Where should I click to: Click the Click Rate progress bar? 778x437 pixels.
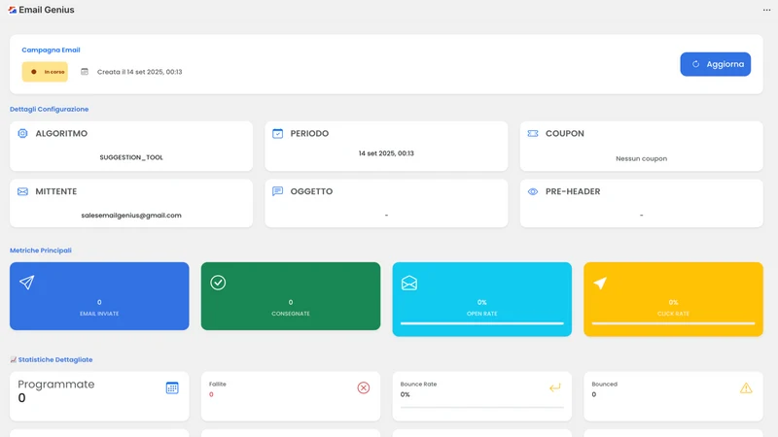(x=673, y=323)
